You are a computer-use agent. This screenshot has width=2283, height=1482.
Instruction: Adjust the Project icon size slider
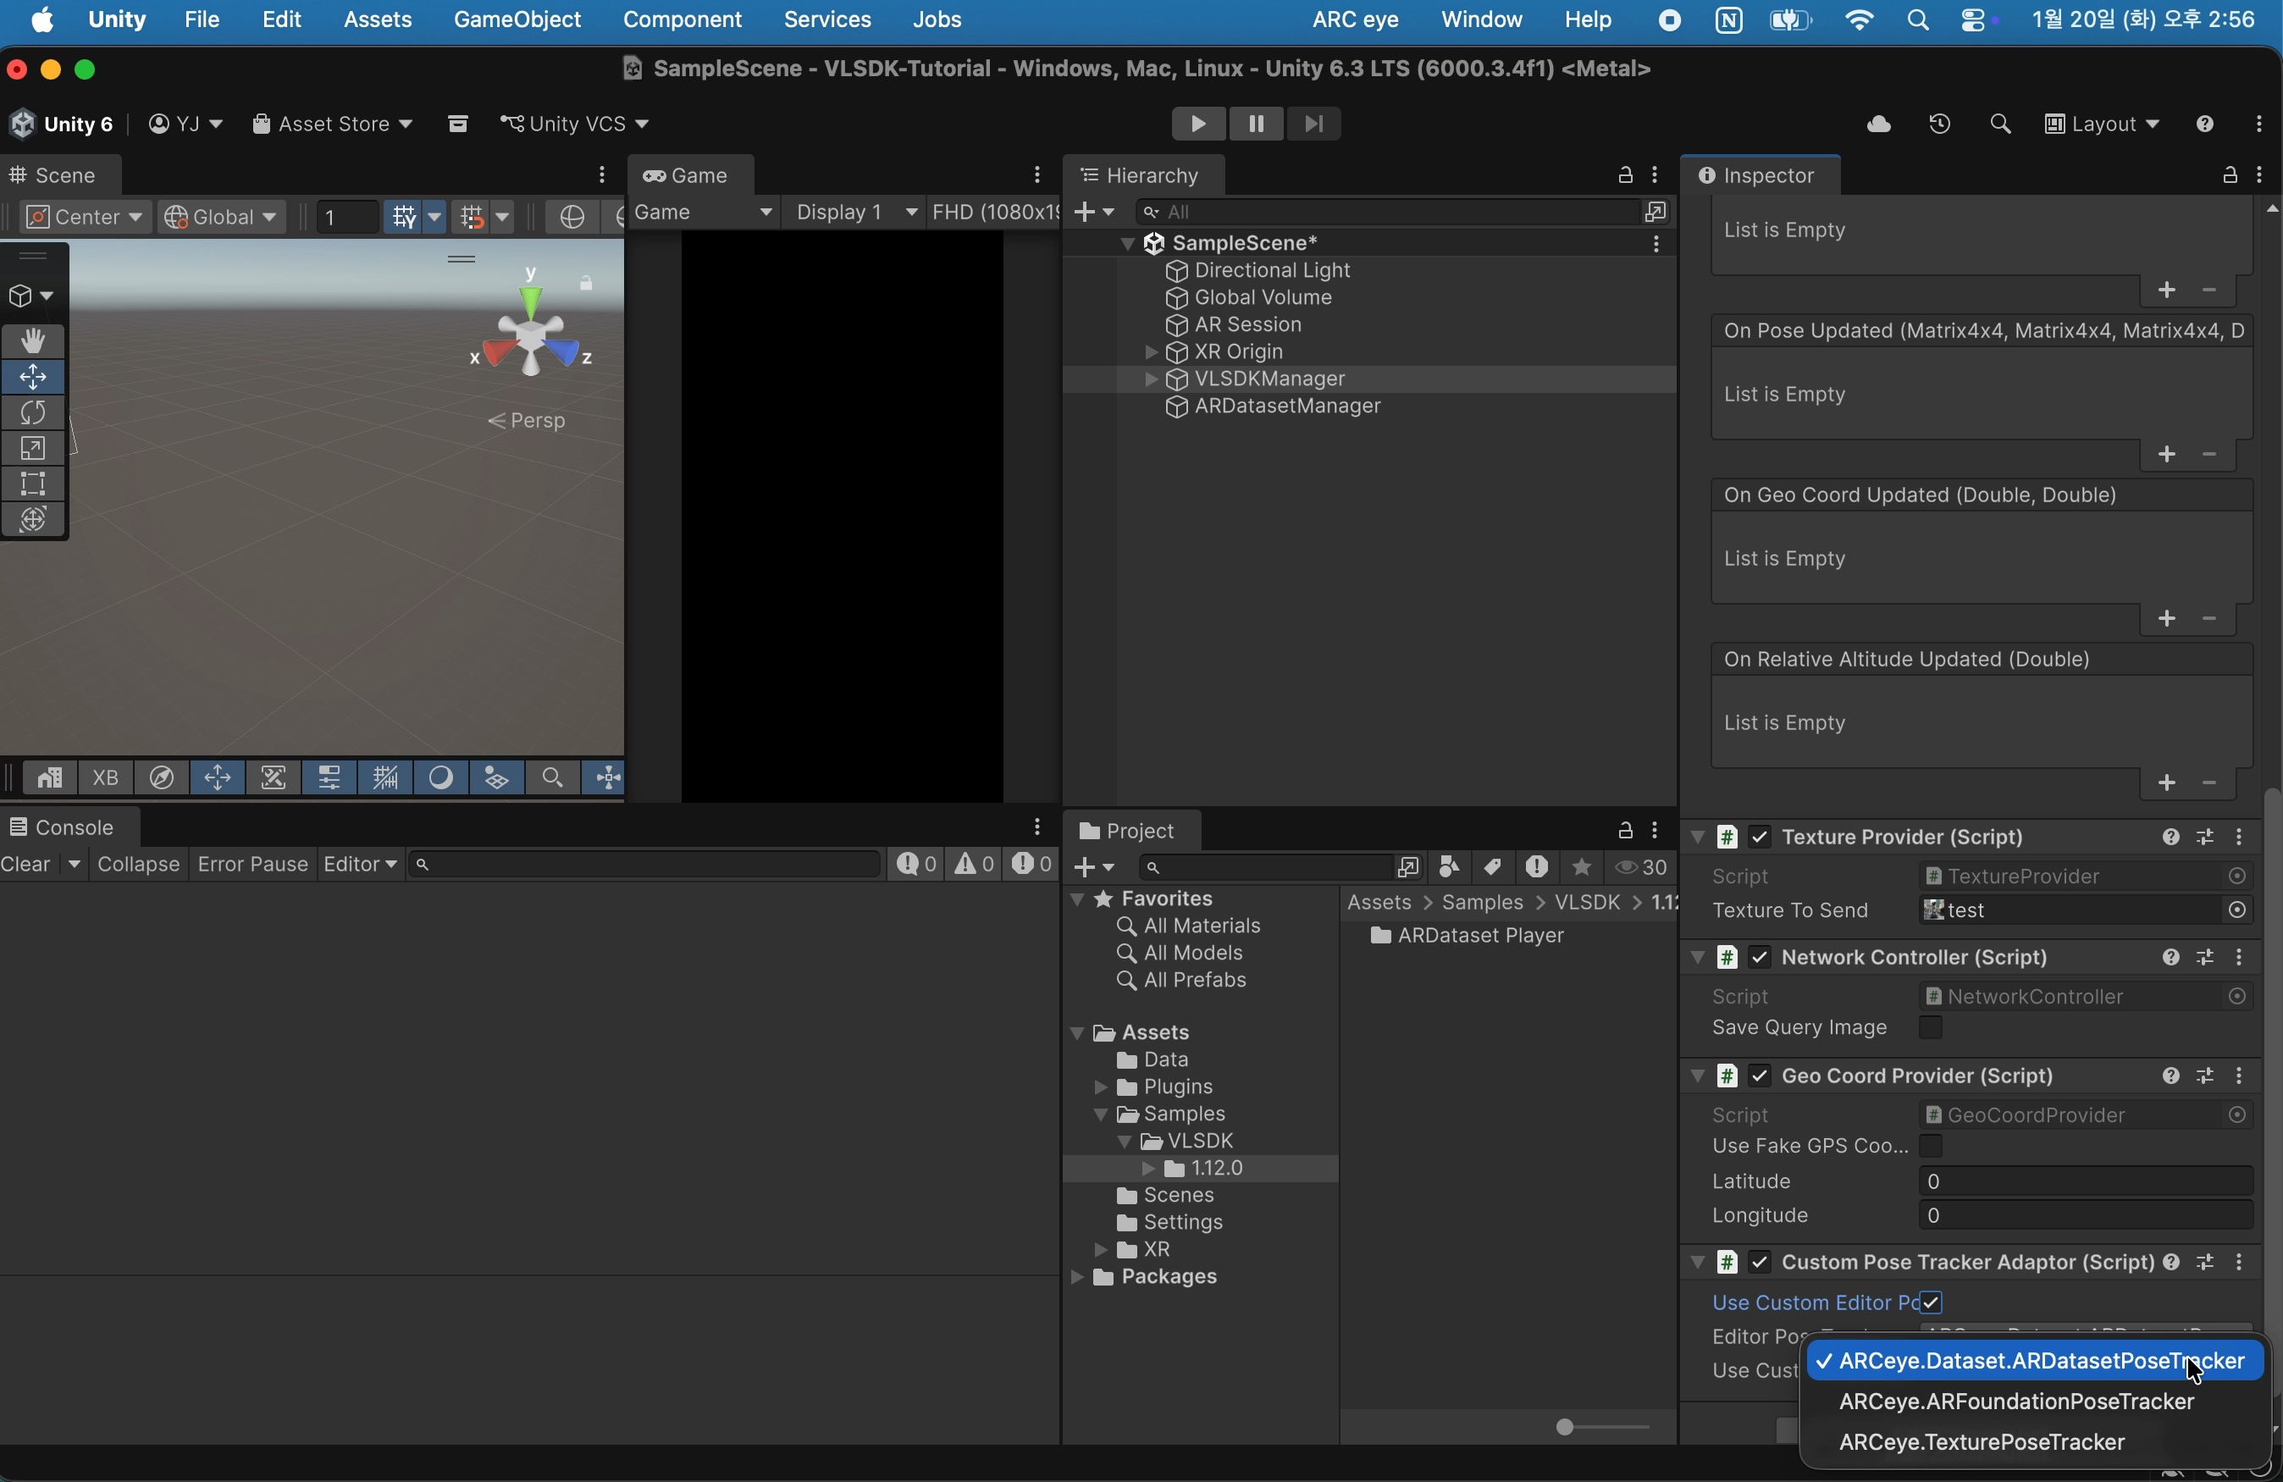[x=1566, y=1429]
